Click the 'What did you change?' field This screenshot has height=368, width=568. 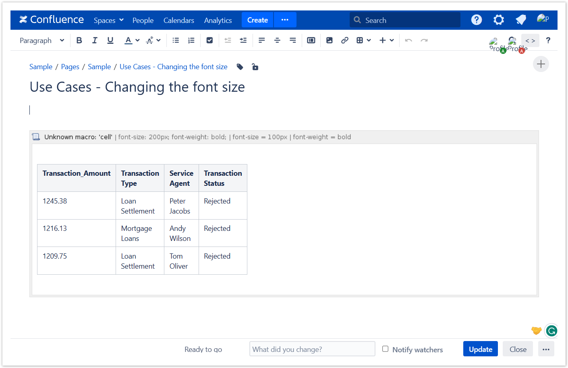[x=312, y=349]
